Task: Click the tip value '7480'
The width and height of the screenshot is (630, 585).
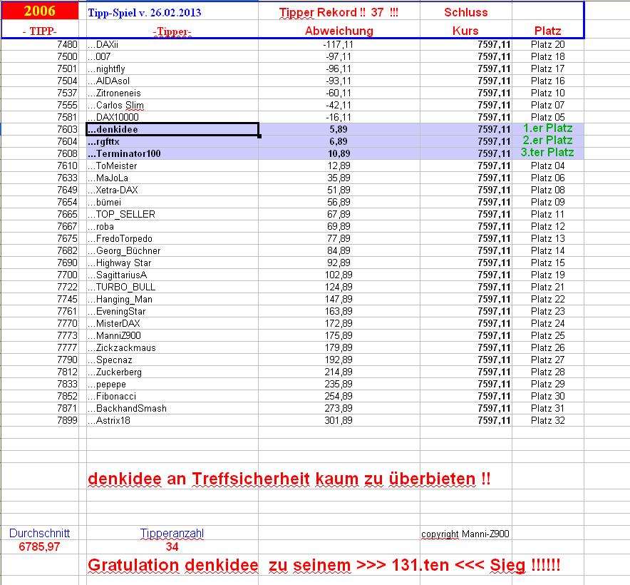Action: (x=67, y=45)
